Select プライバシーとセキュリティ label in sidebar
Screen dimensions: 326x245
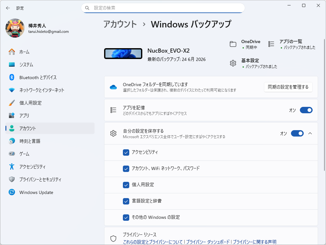tap(40, 179)
